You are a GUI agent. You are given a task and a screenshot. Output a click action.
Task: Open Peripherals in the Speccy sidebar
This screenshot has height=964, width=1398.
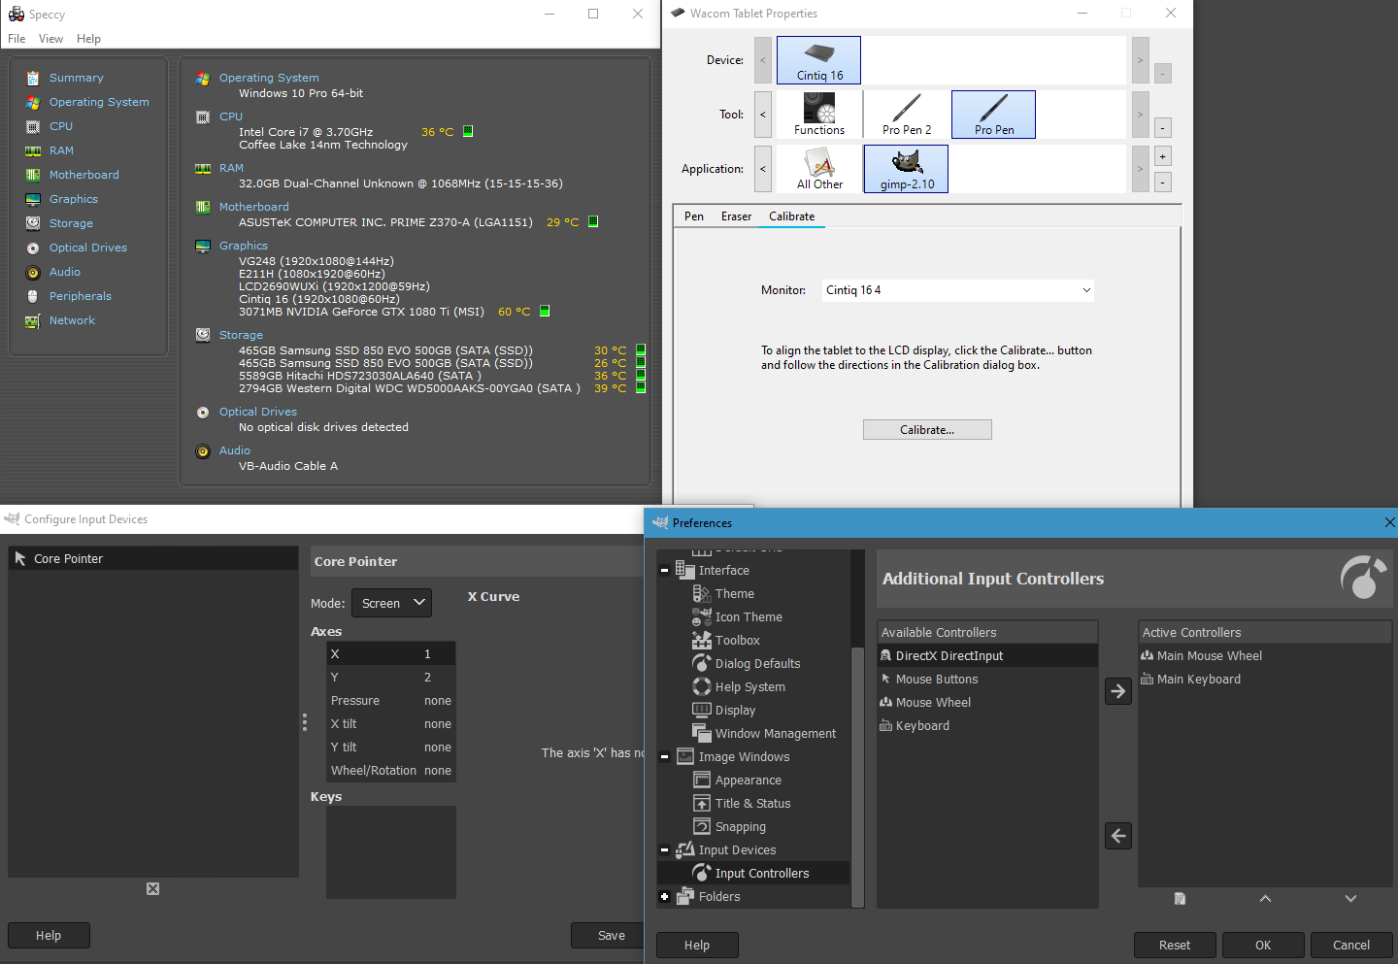(x=81, y=296)
